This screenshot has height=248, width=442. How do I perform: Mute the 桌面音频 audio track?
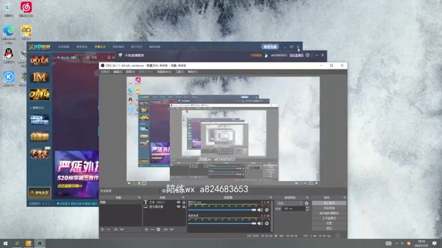click(260, 223)
